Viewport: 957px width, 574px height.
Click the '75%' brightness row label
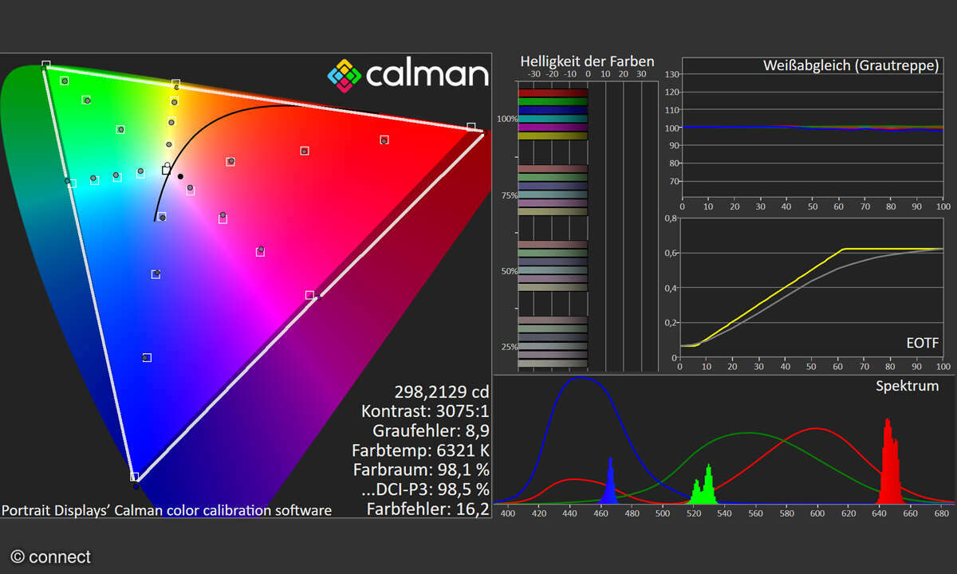click(508, 195)
